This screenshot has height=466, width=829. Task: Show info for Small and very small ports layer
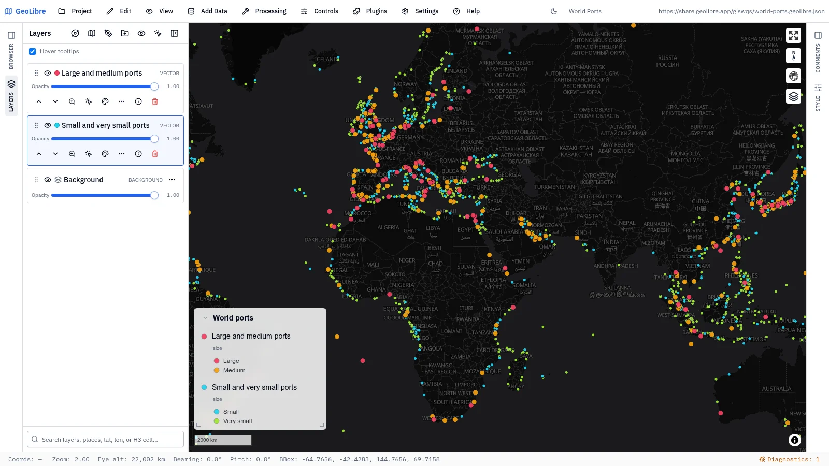point(138,154)
